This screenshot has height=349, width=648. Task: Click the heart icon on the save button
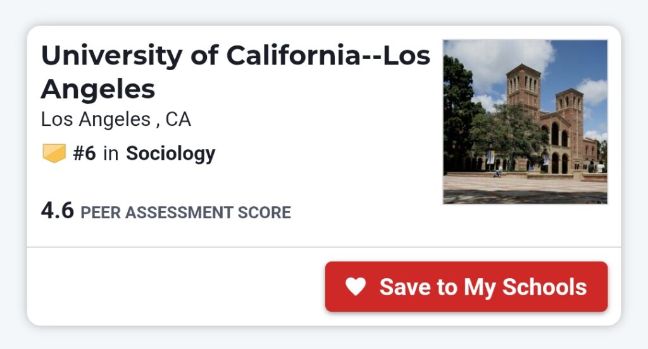(356, 287)
